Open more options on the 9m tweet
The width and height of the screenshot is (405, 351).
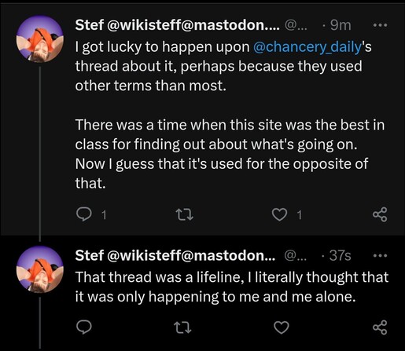point(380,25)
